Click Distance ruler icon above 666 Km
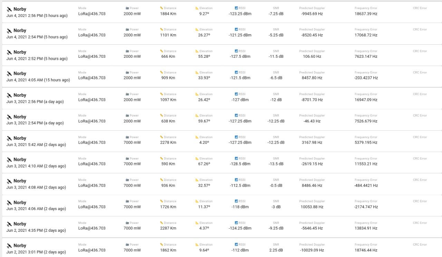442x257 pixels. [162, 51]
